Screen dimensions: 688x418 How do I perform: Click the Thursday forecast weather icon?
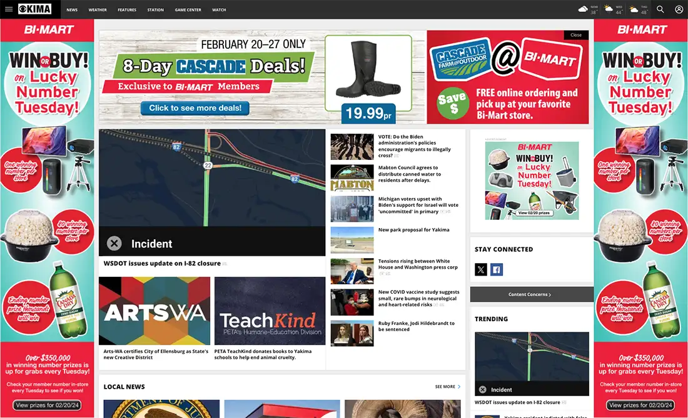[633, 9]
